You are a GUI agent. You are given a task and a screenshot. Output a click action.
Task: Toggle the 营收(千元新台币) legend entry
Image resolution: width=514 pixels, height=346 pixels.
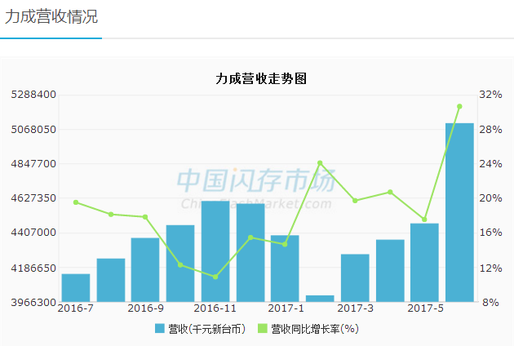point(200,329)
